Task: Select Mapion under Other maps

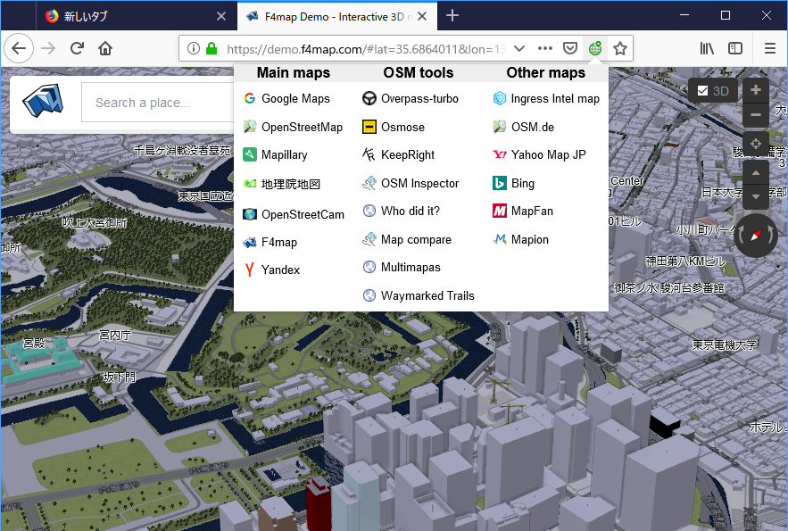Action: (x=520, y=240)
